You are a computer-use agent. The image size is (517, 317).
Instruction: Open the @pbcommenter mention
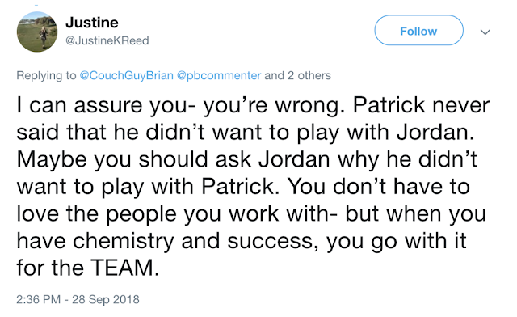tap(219, 76)
